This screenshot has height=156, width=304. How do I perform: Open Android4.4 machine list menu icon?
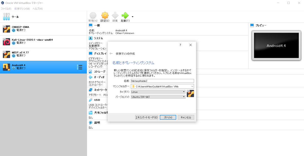tap(80, 67)
